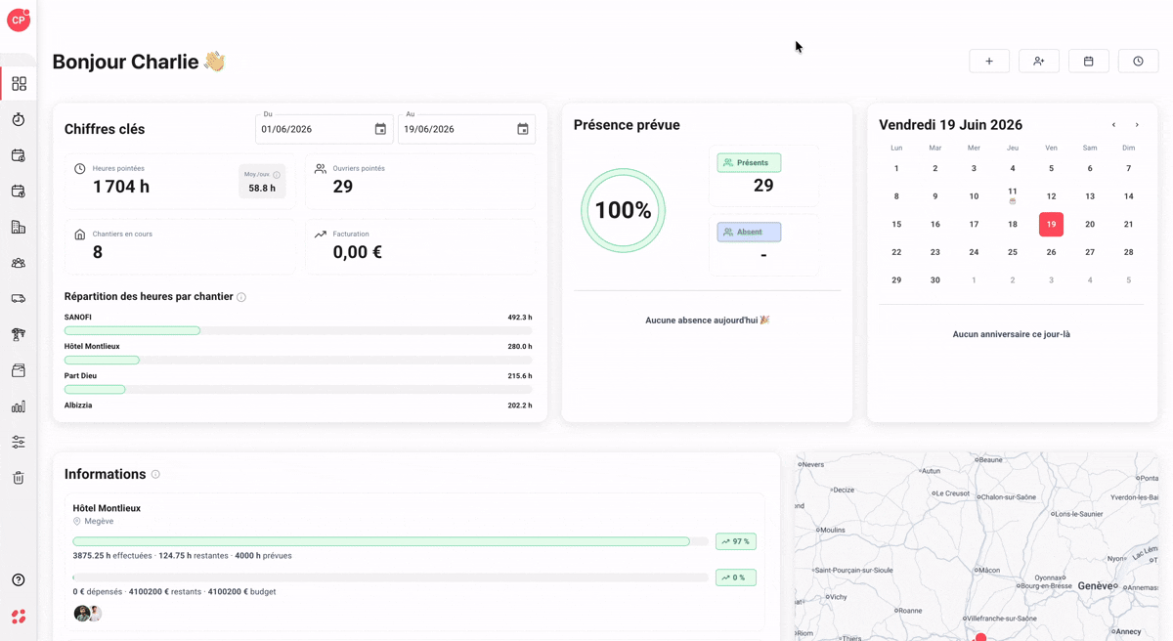
Task: Click the Absent badge
Action: pyautogui.click(x=749, y=233)
